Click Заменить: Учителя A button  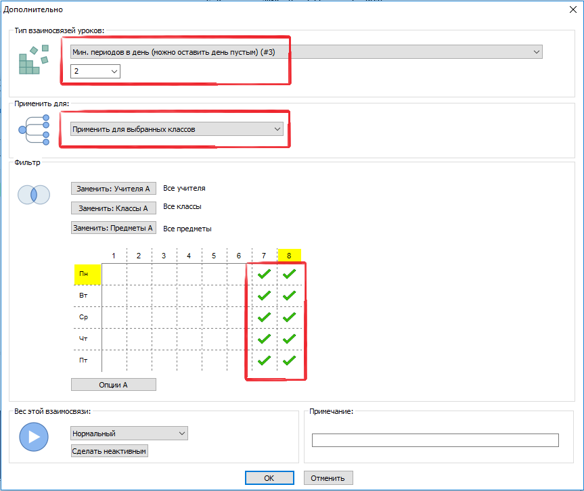point(114,189)
